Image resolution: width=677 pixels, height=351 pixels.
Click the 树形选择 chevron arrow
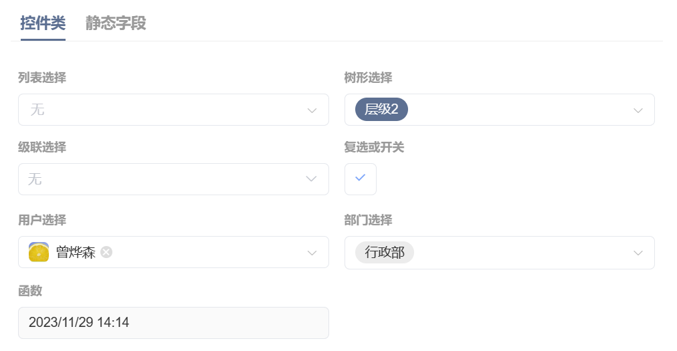pyautogui.click(x=638, y=110)
